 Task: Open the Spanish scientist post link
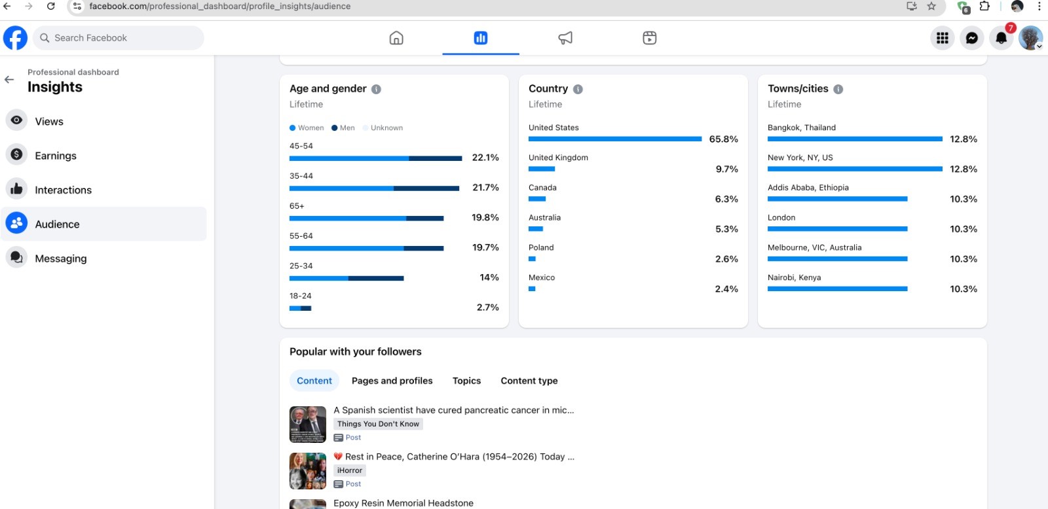453,410
